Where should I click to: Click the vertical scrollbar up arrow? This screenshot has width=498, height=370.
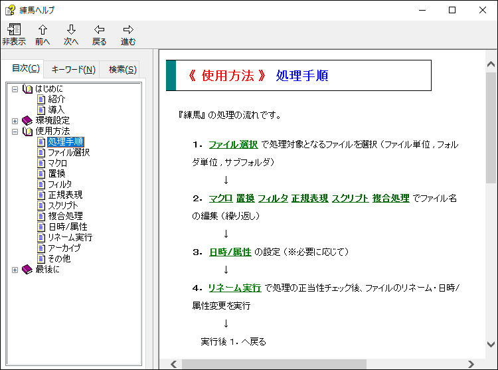tap(491, 64)
